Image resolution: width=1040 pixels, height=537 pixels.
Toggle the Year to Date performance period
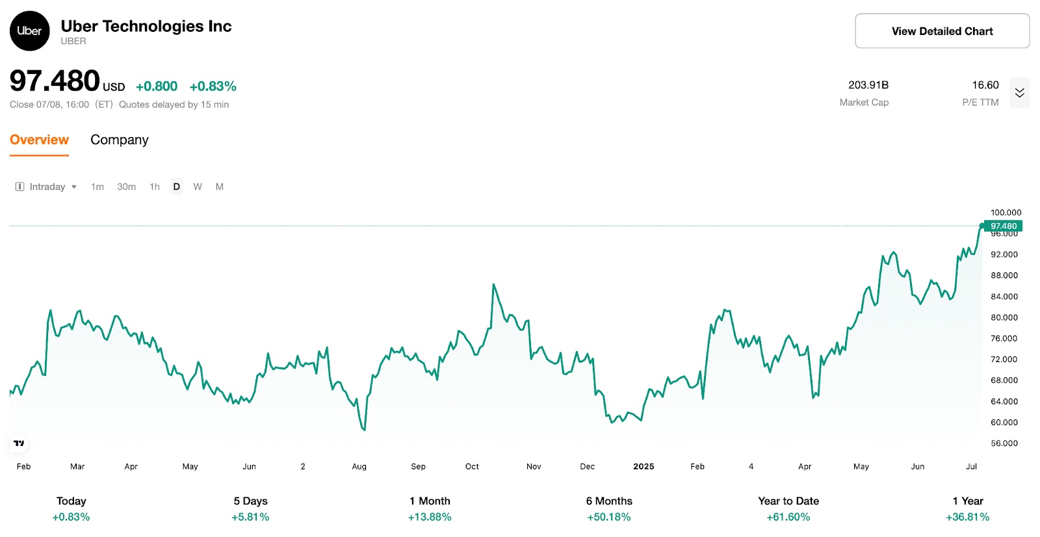(x=788, y=508)
